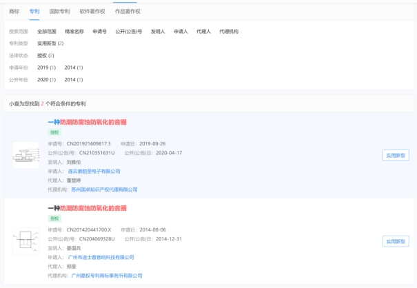Click the second patent's drawing thumbnail
The width and height of the screenshot is (417, 288).
click(26, 241)
